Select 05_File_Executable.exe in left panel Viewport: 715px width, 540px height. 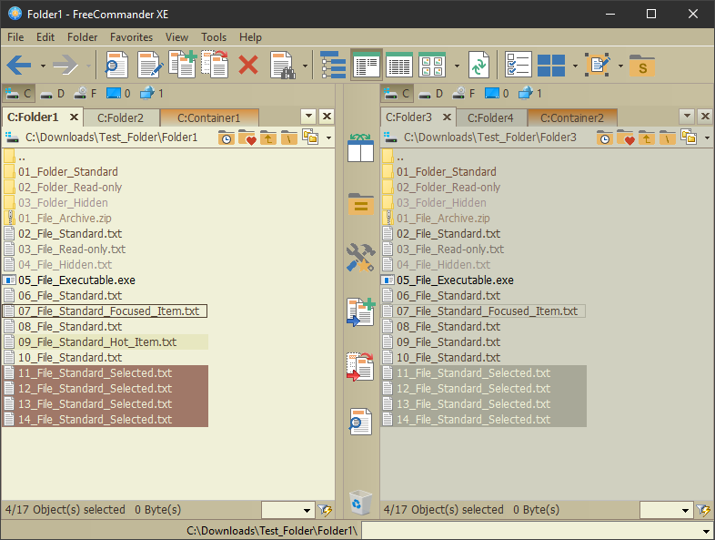pos(76,280)
